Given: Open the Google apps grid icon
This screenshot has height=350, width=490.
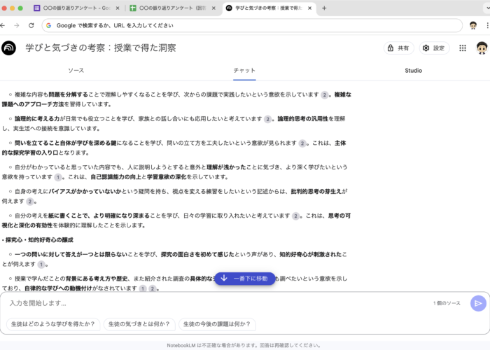Looking at the screenshot, I should pos(463,48).
